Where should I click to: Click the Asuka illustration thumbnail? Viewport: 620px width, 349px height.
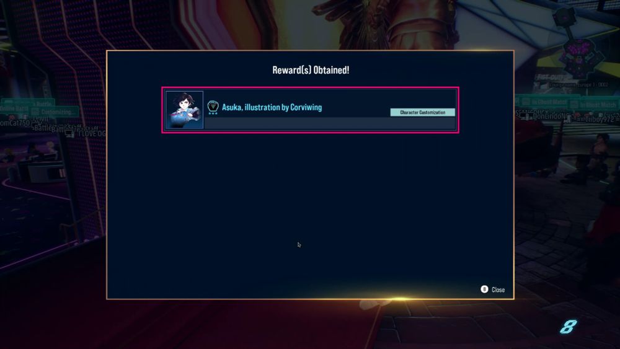click(x=185, y=110)
